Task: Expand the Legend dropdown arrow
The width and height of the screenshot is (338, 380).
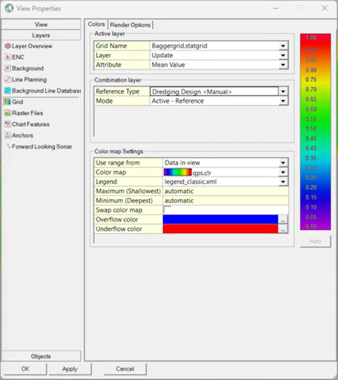Action: click(283, 182)
